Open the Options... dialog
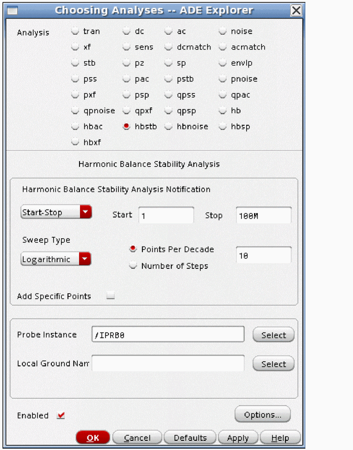The image size is (353, 450). pyautogui.click(x=262, y=415)
